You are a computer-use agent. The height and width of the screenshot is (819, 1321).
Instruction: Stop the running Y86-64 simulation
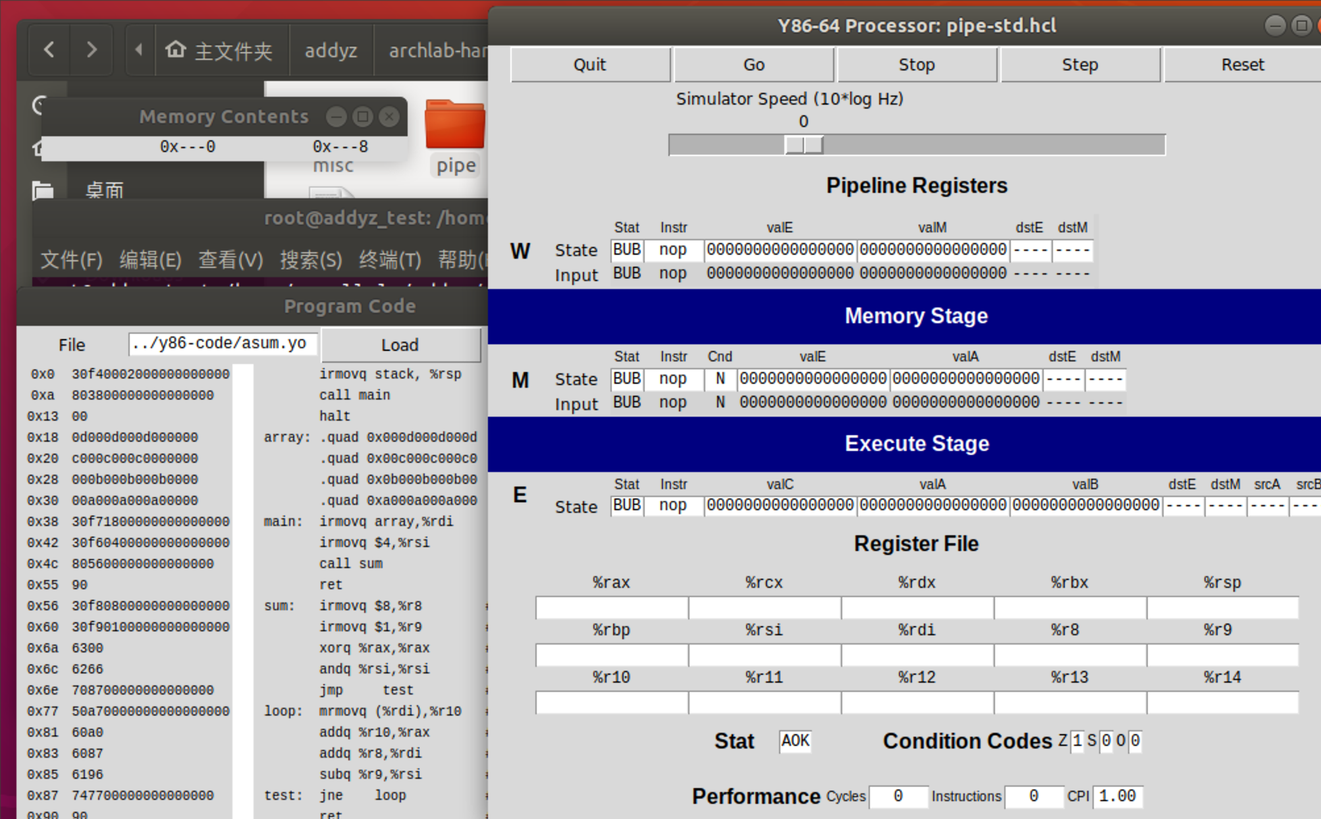click(x=916, y=64)
